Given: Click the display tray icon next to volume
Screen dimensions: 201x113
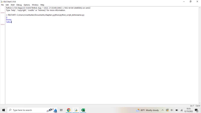Looking at the screenshot, I should click(167, 110).
